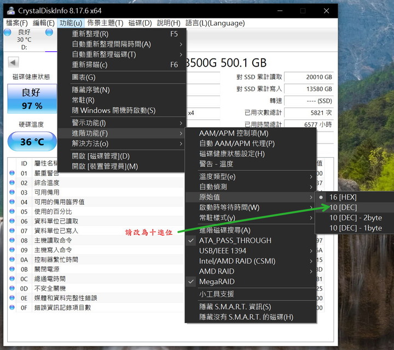Screen dimensions: 394x350
Task: Open the 功能(u) menu
Action: click(71, 23)
